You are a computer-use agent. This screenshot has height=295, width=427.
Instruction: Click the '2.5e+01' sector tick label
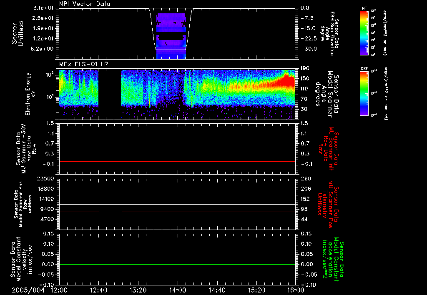(x=43, y=18)
